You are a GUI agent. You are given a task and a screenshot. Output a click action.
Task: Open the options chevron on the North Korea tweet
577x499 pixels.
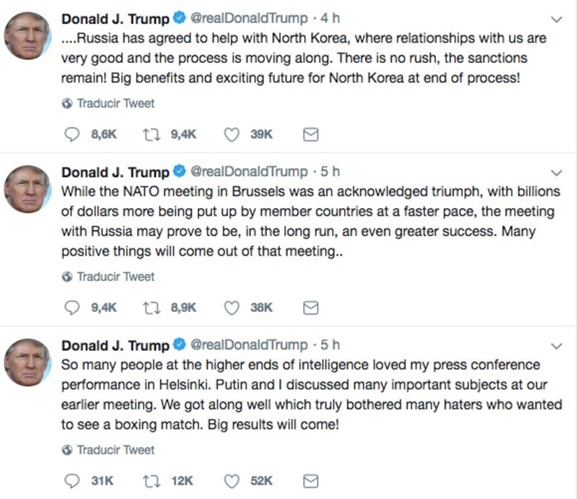pyautogui.click(x=556, y=18)
